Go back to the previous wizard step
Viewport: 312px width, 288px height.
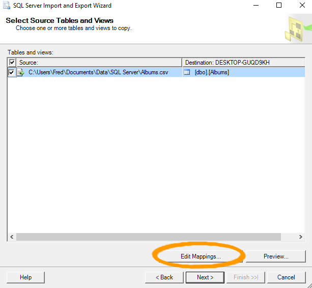coord(164,277)
